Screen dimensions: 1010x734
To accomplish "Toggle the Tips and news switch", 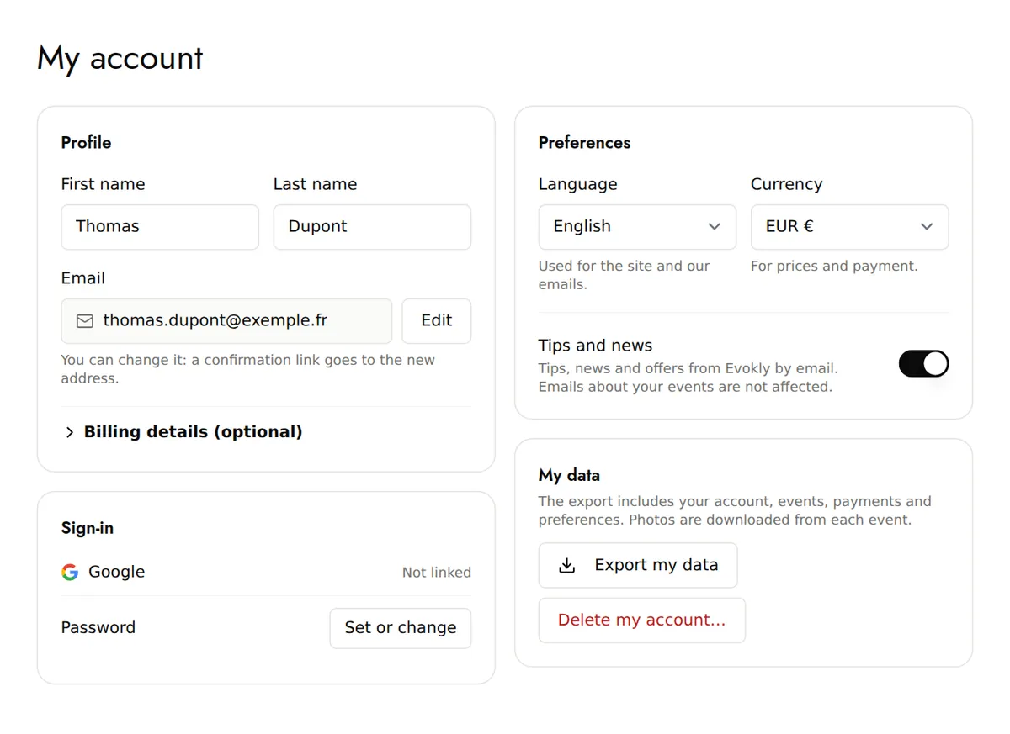I will [923, 364].
